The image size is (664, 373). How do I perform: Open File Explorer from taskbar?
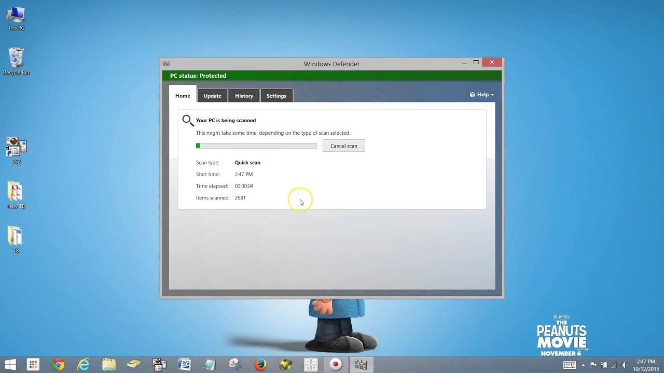pos(109,365)
